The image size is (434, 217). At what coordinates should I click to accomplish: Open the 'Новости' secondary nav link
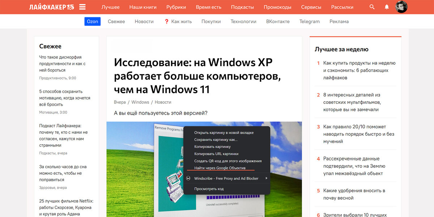click(x=144, y=21)
